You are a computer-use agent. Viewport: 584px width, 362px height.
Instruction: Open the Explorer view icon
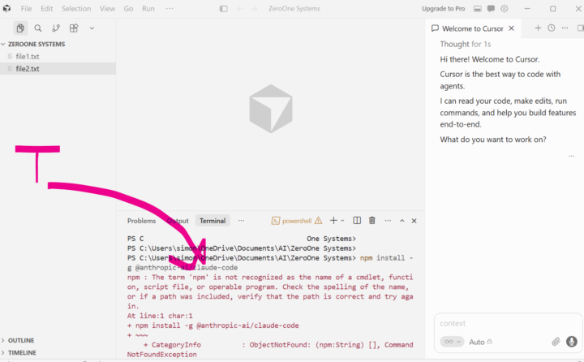(x=20, y=28)
